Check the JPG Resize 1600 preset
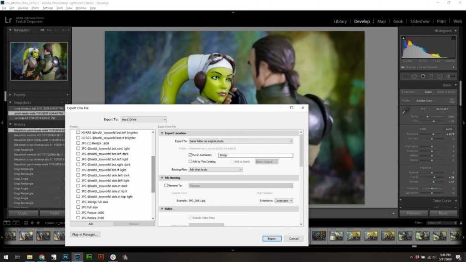Viewport: 466px width, 262px height. point(78,213)
